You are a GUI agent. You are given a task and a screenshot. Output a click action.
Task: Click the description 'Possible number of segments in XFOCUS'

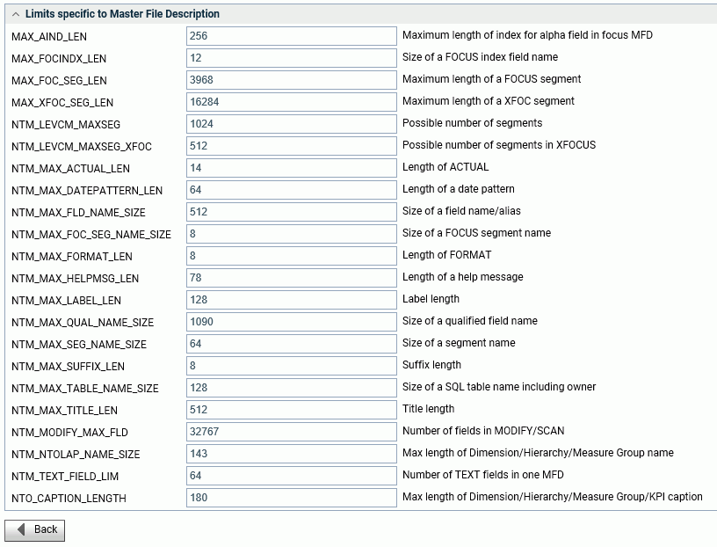pos(499,145)
